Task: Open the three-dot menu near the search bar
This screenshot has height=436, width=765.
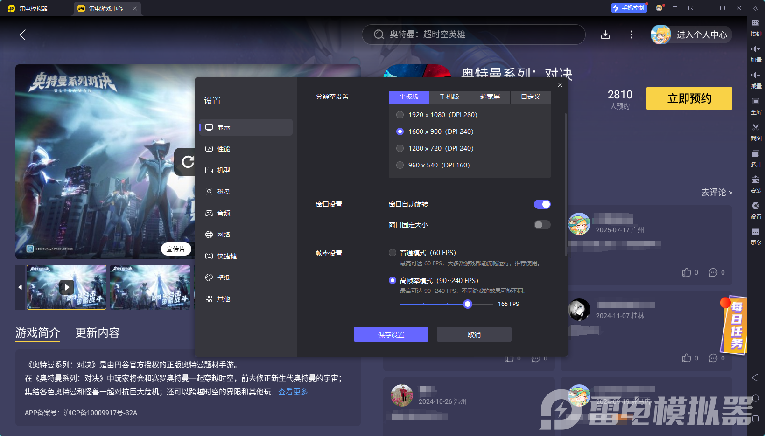Action: pyautogui.click(x=632, y=35)
